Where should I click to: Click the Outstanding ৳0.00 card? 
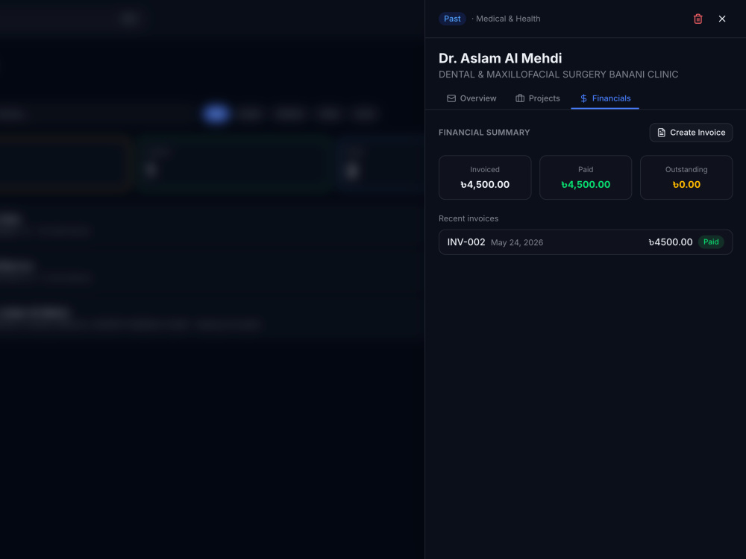686,177
